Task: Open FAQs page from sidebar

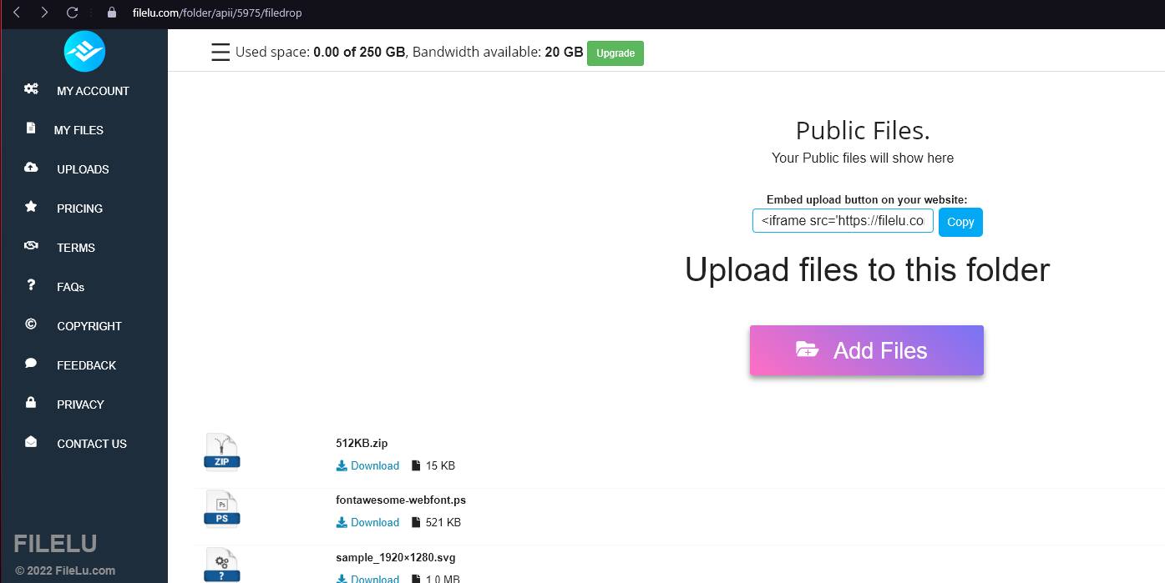Action: tap(71, 287)
